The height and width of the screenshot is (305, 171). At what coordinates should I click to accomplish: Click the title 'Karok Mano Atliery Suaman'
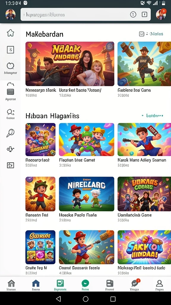(x=142, y=160)
